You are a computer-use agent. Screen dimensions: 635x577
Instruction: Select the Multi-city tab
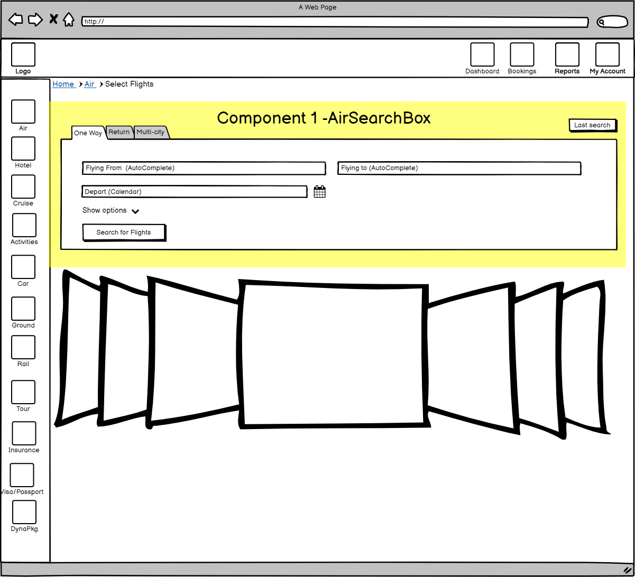point(151,132)
